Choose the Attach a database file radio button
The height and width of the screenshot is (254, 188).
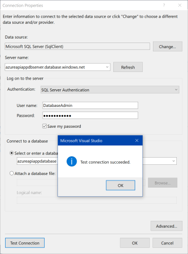click(12, 173)
